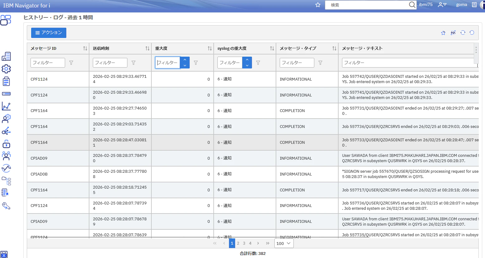
Task: Click the notes icon next to goma
Action: 474,5
